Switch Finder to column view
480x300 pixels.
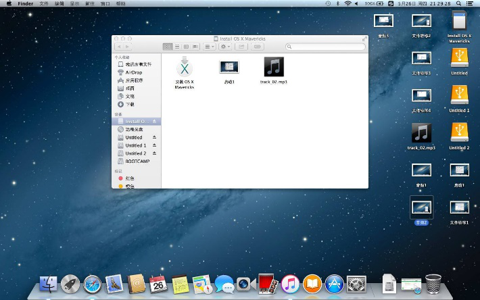pos(186,47)
